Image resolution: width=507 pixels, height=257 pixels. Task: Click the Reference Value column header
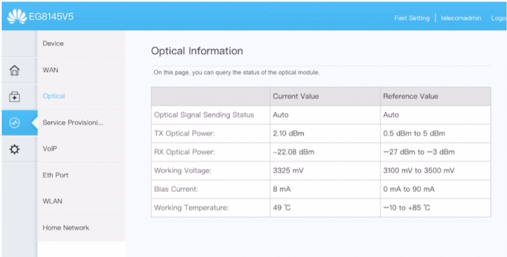(410, 96)
